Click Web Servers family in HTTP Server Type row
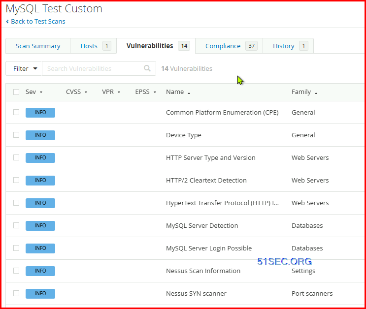This screenshot has width=366, height=309. [x=310, y=157]
